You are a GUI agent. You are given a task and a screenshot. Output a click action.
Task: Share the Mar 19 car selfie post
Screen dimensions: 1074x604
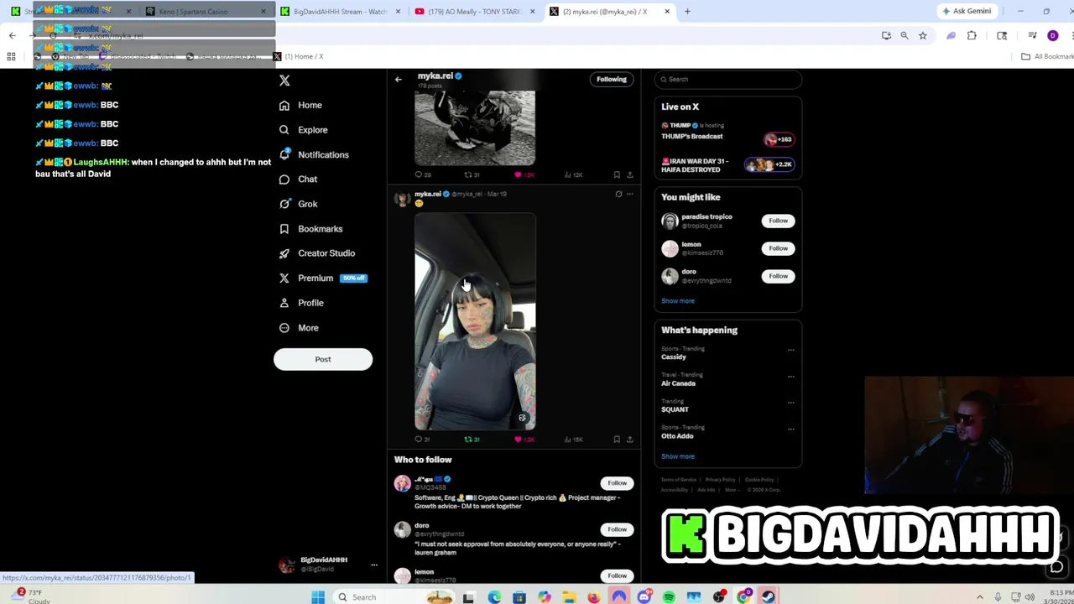point(630,439)
